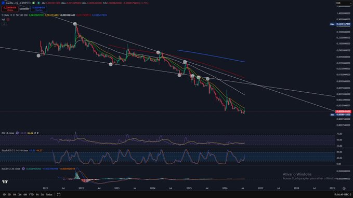Click the Vol indicator red status icon
The height and width of the screenshot is (198, 353).
[x=8, y=20]
